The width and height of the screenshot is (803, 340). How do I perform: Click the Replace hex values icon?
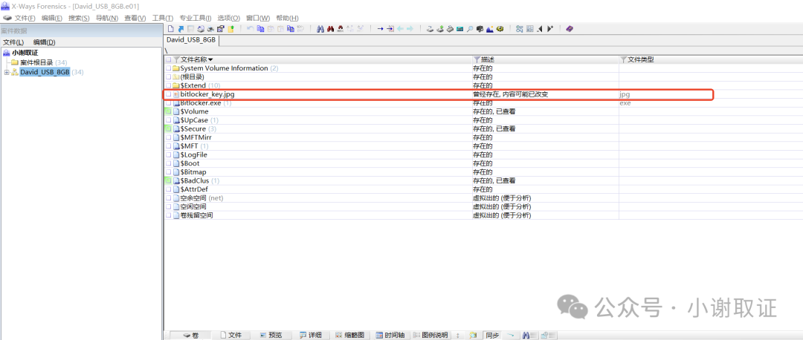point(360,29)
